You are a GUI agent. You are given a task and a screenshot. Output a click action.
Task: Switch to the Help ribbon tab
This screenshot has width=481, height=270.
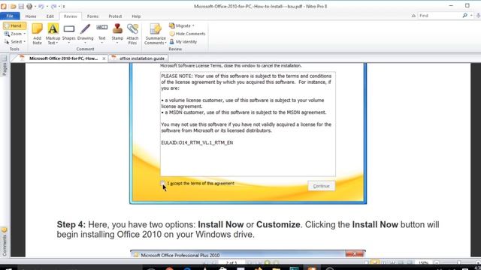point(136,16)
